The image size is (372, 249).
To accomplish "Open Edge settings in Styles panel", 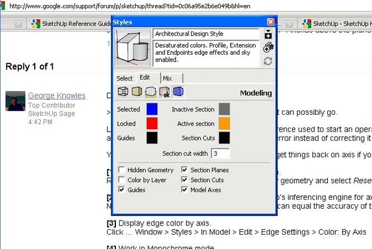I will pyautogui.click(x=123, y=91).
